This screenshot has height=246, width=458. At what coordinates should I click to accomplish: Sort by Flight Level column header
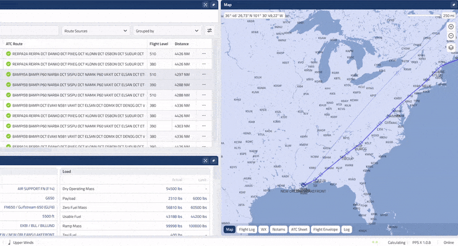158,44
